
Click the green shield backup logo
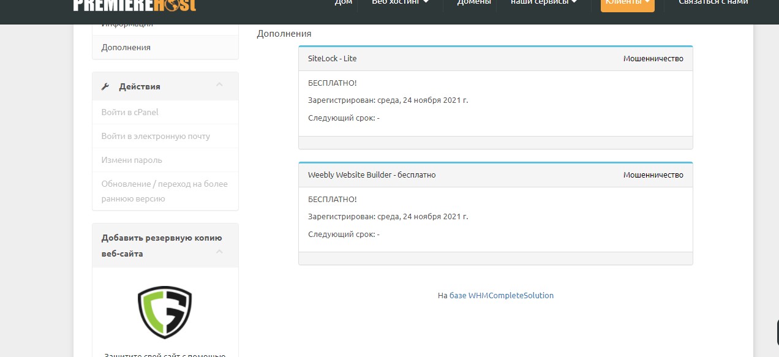[x=165, y=312]
